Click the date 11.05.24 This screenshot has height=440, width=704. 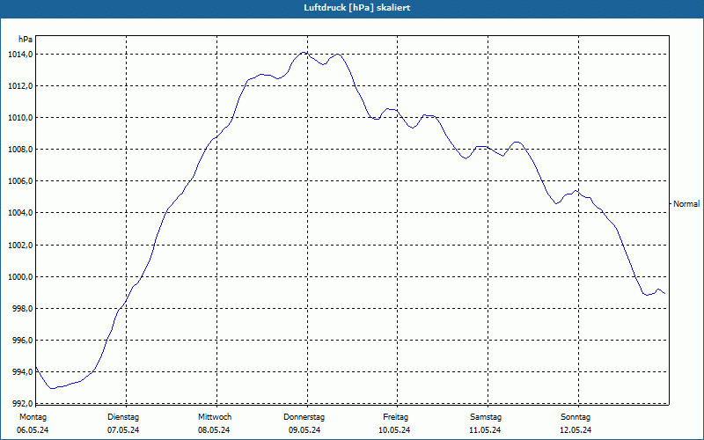tap(485, 430)
